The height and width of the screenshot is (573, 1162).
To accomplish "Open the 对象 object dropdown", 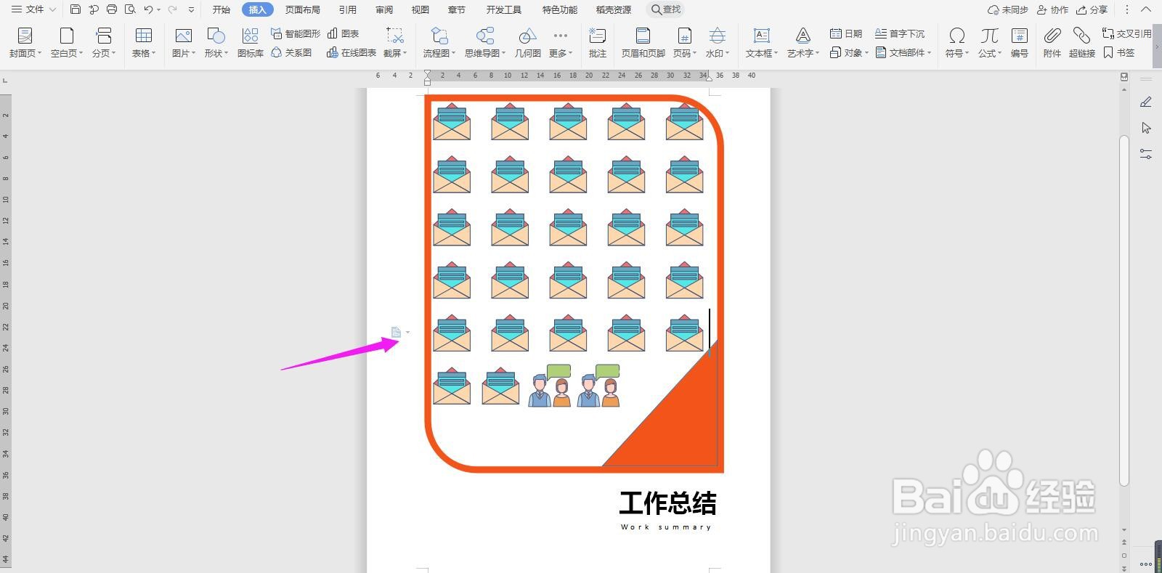I will click(849, 52).
